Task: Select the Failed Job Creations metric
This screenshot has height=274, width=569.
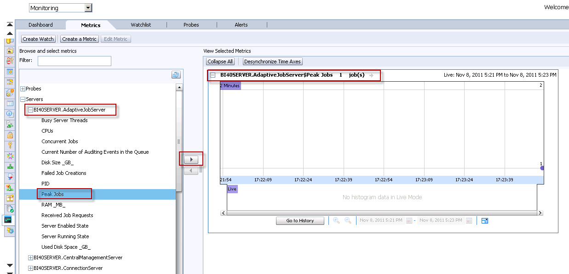Action: coord(64,173)
